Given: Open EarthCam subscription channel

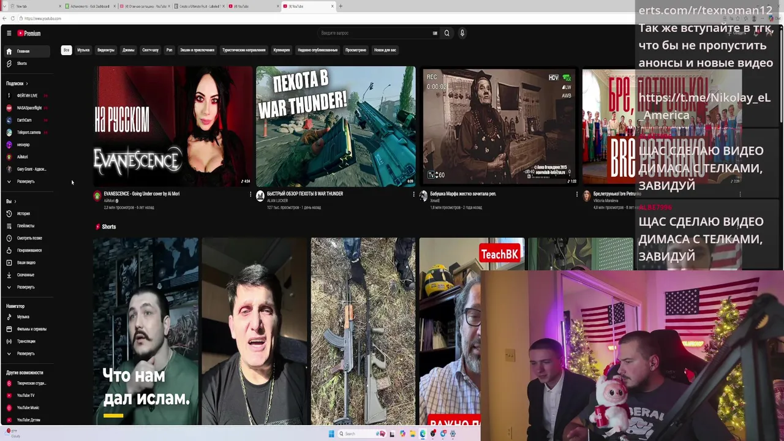Looking at the screenshot, I should (x=26, y=120).
